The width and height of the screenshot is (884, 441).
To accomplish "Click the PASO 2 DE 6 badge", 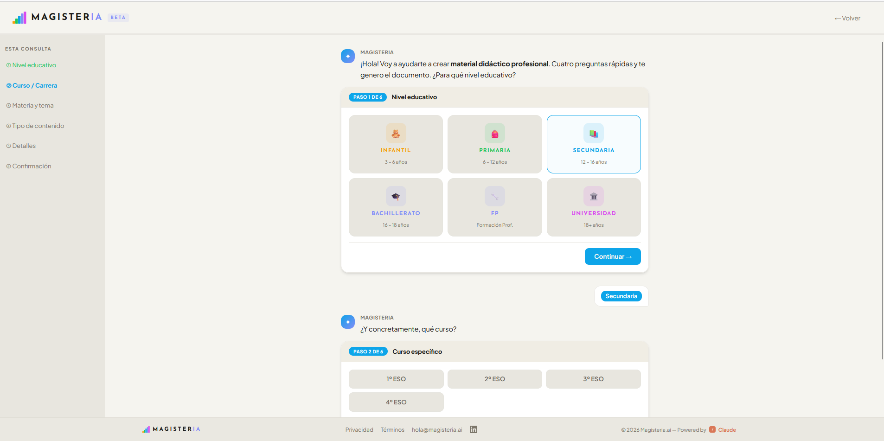I will point(368,352).
